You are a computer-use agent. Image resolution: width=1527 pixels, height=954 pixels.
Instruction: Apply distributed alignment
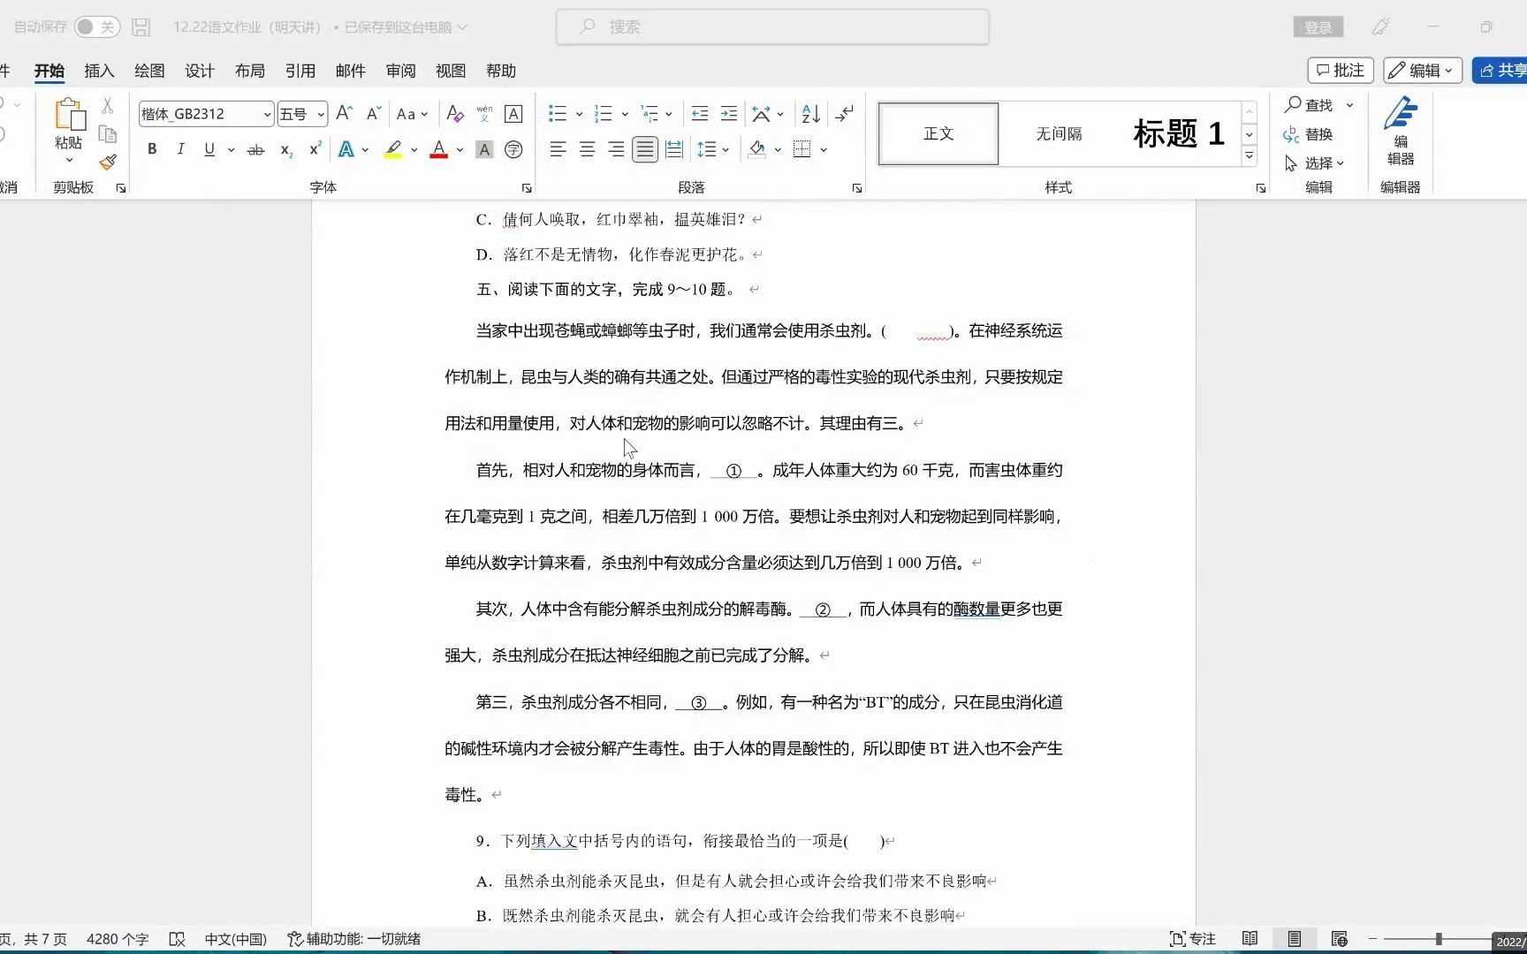click(x=674, y=149)
